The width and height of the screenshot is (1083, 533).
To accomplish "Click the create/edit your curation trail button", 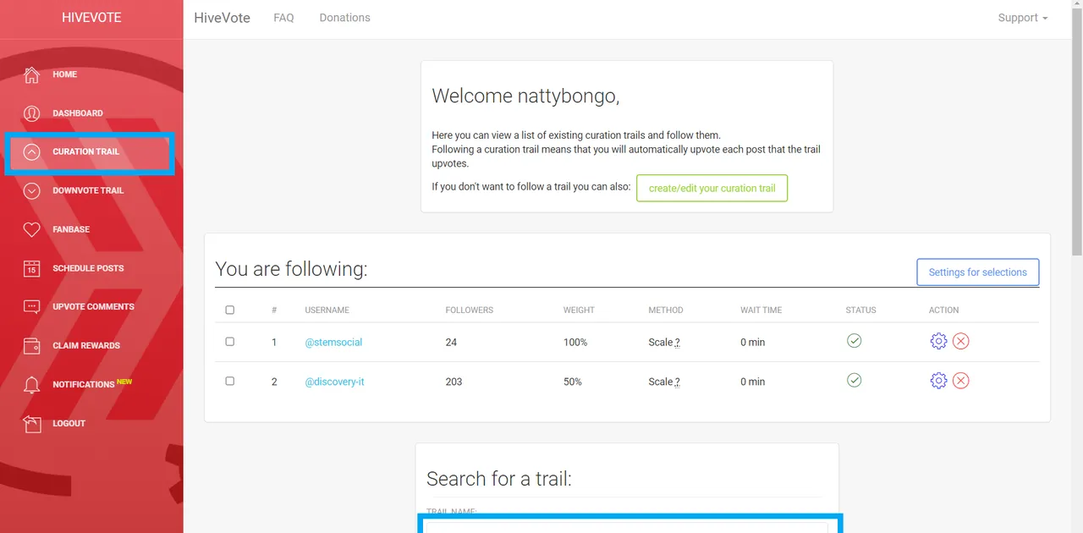I will coord(712,188).
